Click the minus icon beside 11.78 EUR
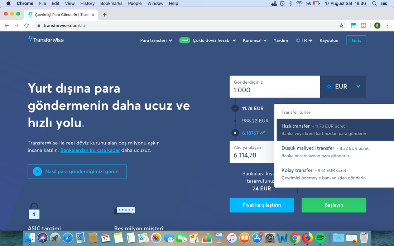The image size is (394, 246). pyautogui.click(x=235, y=108)
